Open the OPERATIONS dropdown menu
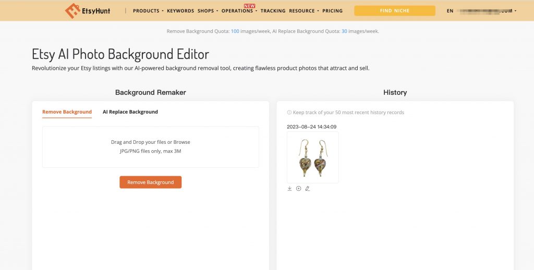Viewport: 534px width, 270px height. [x=239, y=11]
